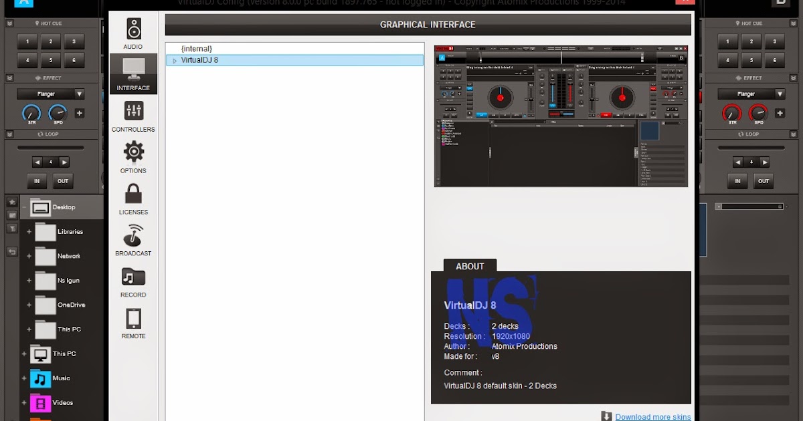Viewport: 803px width, 421px height.
Task: Trigger hot cue pad 1 on left deck
Action: 27,41
